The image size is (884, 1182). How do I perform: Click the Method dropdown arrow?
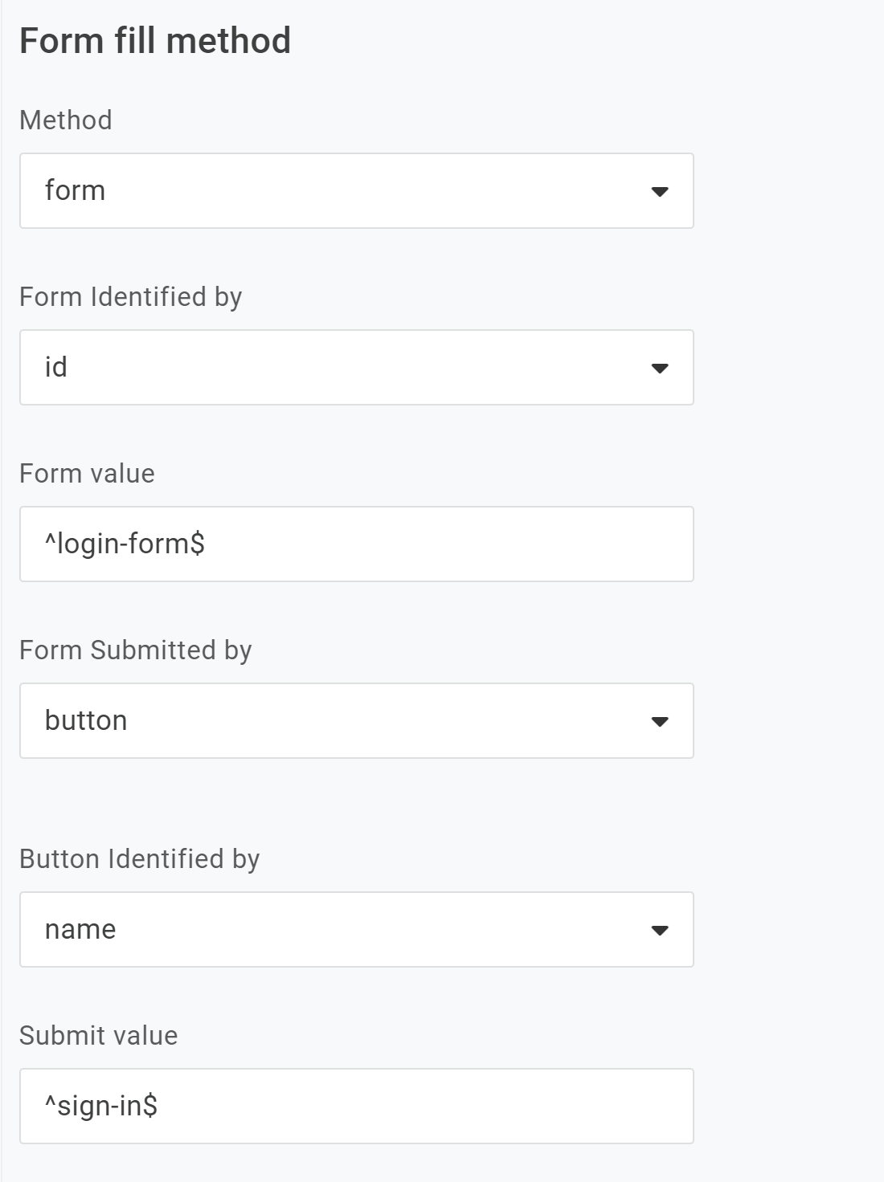click(x=660, y=191)
